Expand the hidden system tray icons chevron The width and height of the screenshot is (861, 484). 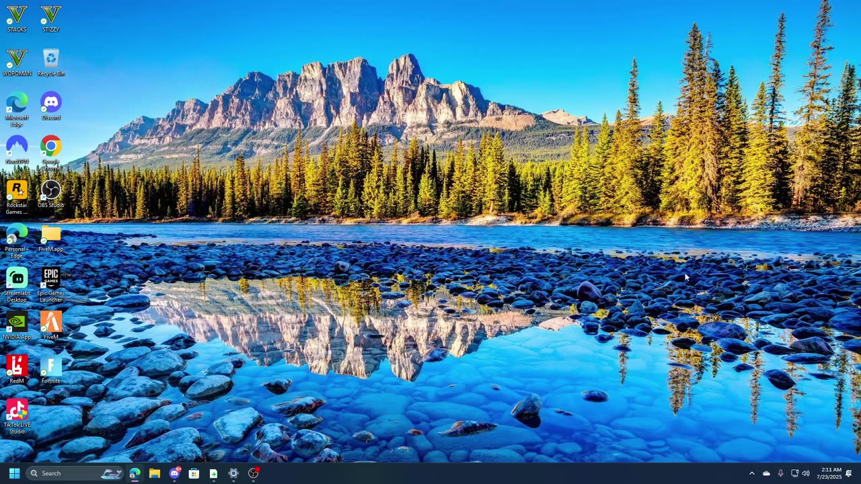pos(752,473)
